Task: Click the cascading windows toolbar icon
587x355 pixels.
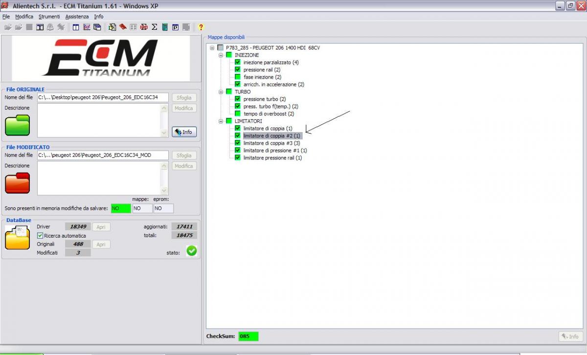Action: pyautogui.click(x=97, y=27)
